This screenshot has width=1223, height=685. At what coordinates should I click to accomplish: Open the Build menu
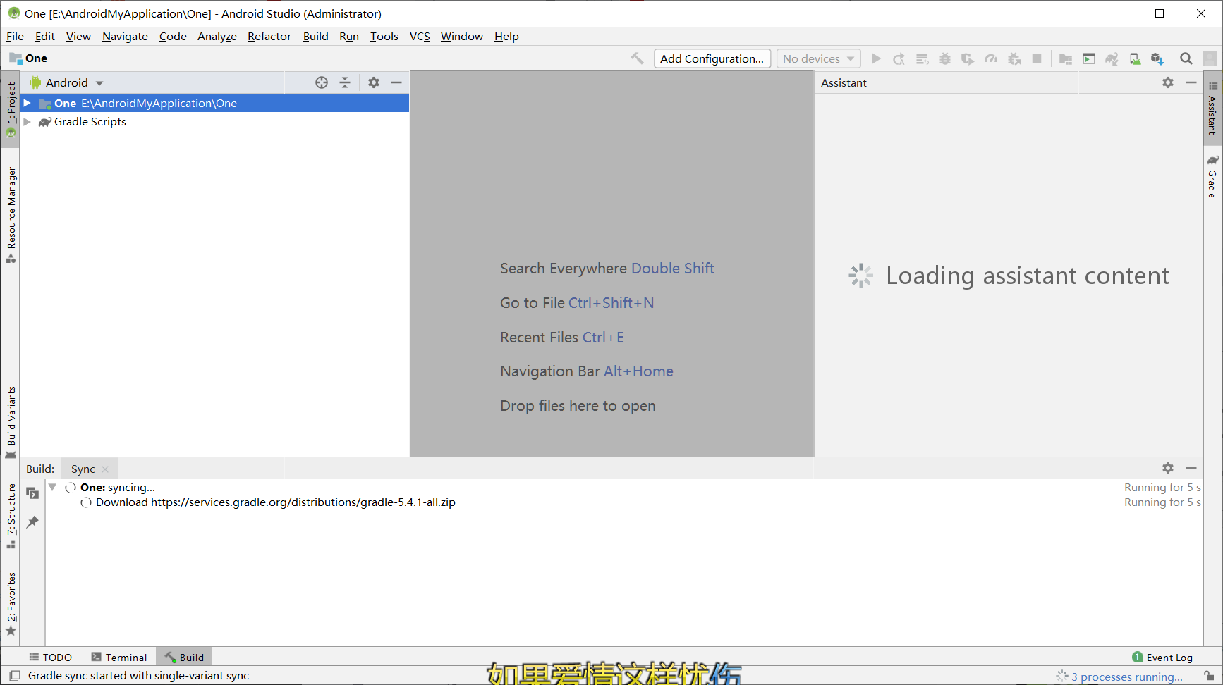315,36
